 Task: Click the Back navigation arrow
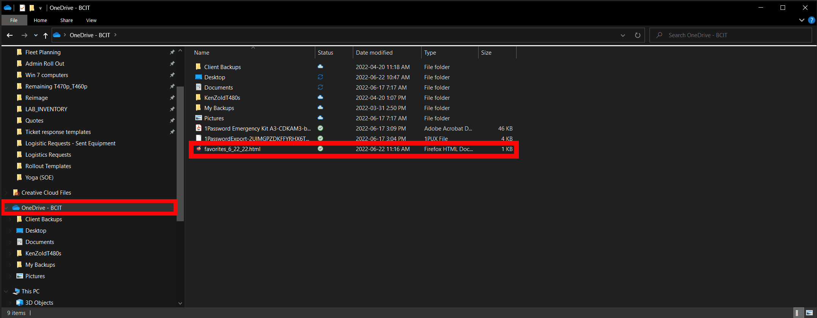pos(10,35)
